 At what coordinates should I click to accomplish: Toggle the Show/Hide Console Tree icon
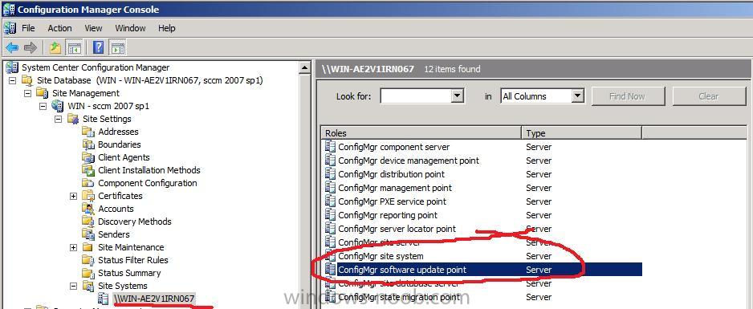coord(75,47)
